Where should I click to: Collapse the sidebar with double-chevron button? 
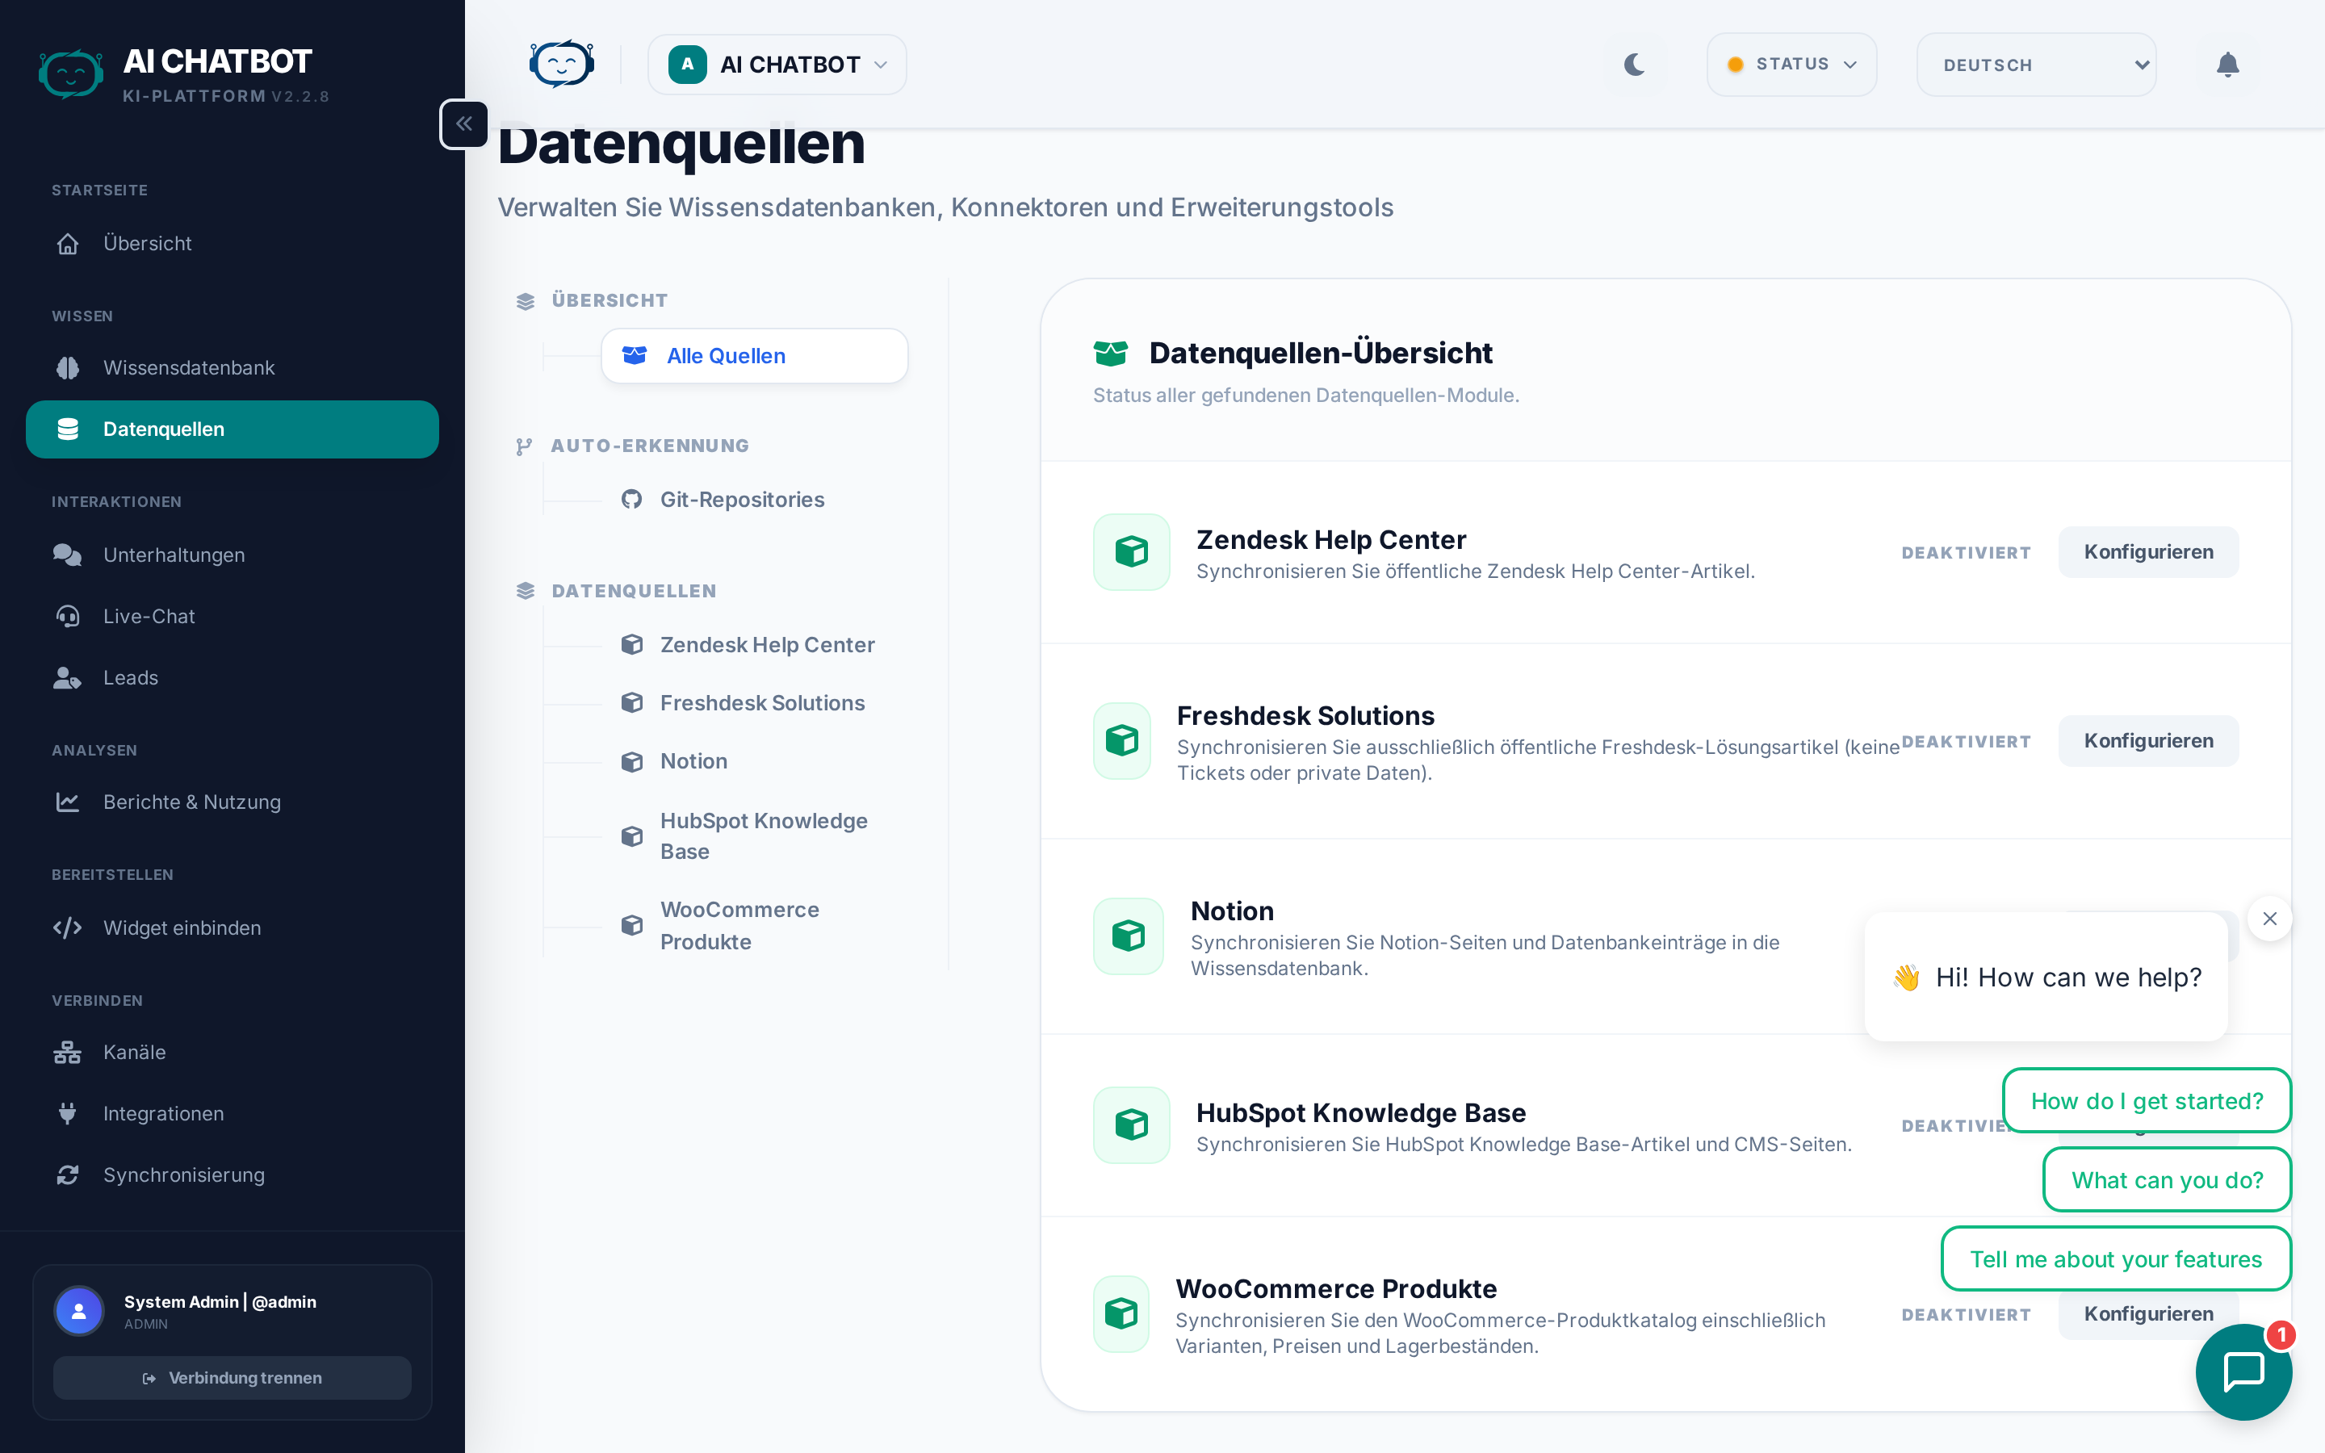click(464, 124)
